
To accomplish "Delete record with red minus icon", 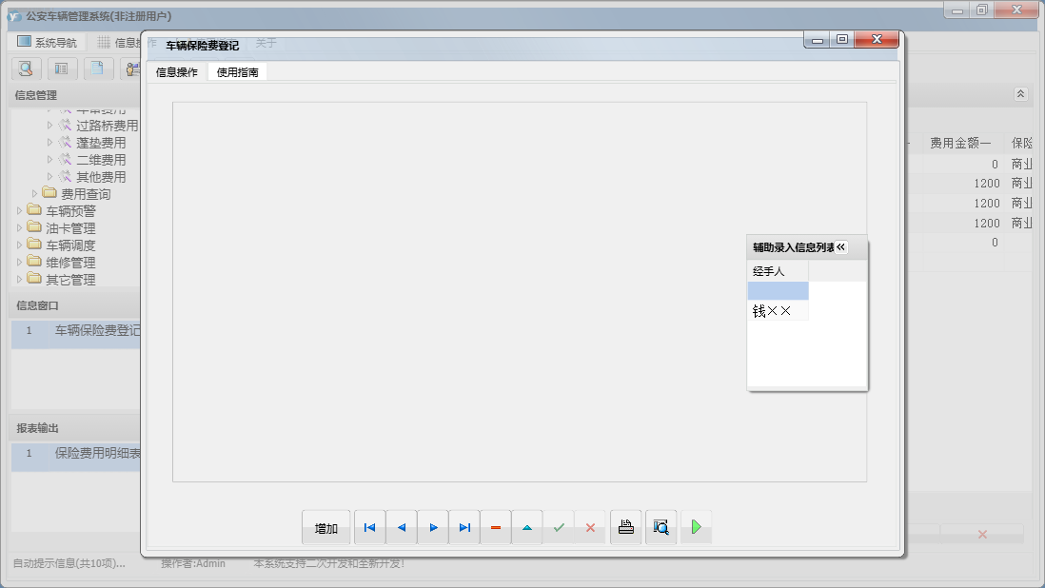I will [496, 527].
